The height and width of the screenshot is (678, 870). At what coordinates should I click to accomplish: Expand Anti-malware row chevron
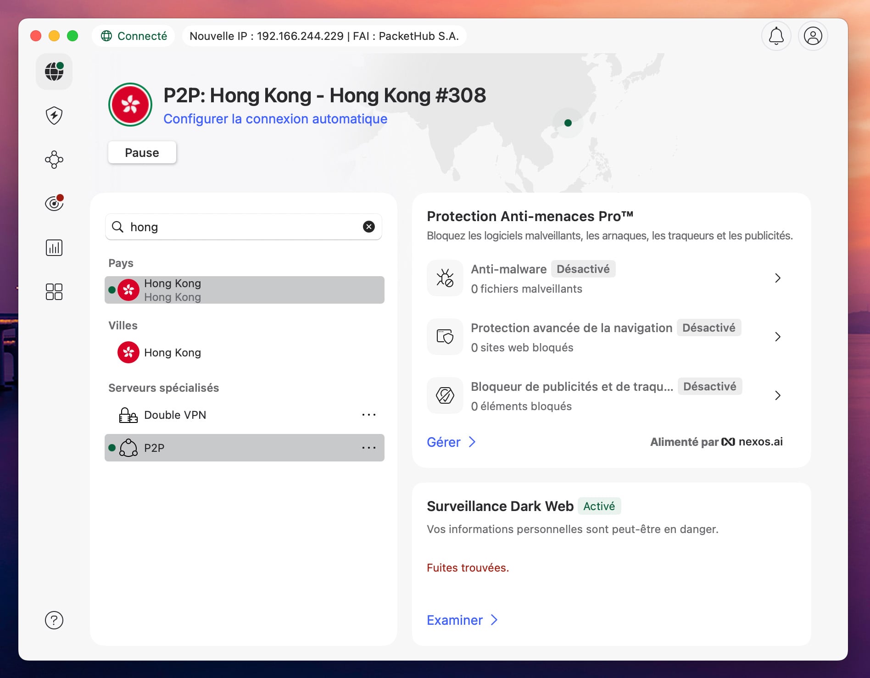click(x=778, y=278)
